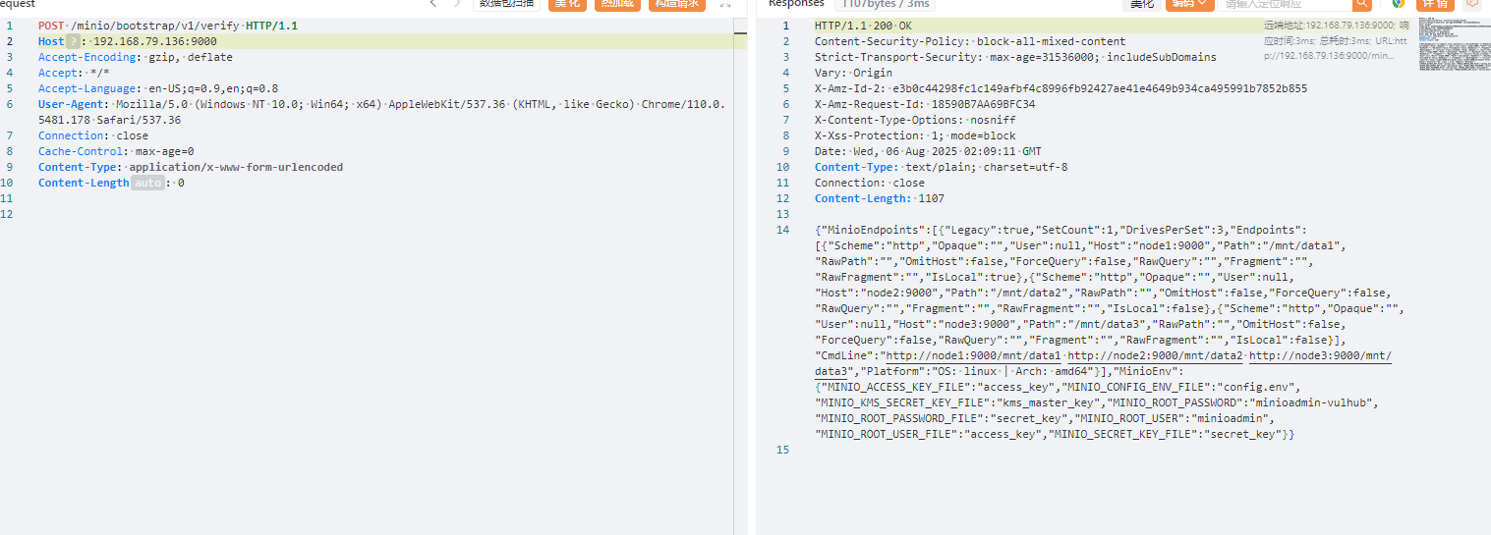Click the Vary: Origin response header

853,73
